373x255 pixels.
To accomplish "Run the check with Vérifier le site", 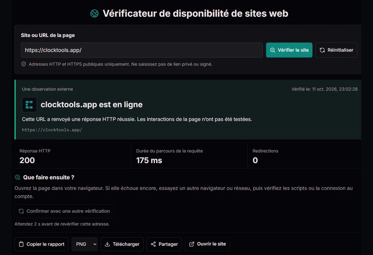I will [x=289, y=50].
